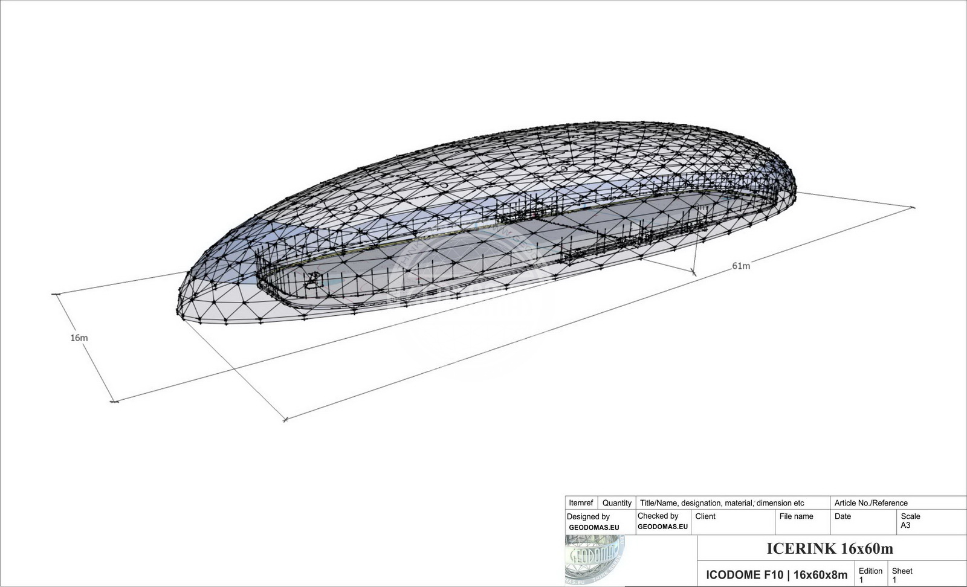Click the ICODOME F10 | 16x60x8m label

pyautogui.click(x=777, y=574)
